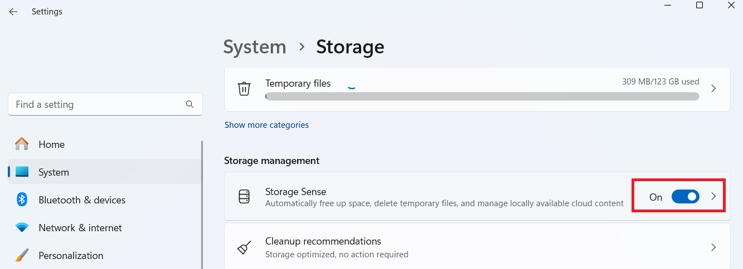Click the Storage breadcrumb heading
Screen dimensions: 743x269
pyautogui.click(x=350, y=47)
